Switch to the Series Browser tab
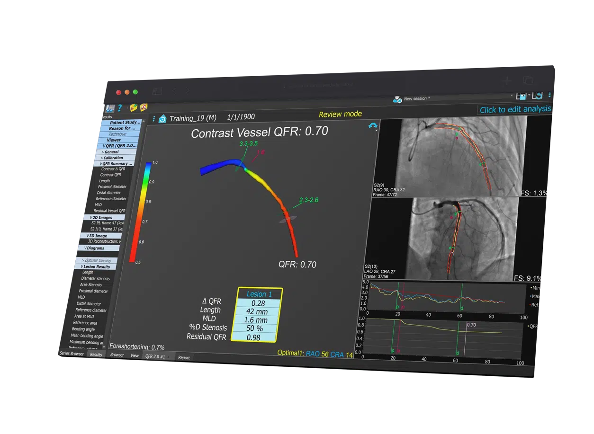 coord(72,354)
